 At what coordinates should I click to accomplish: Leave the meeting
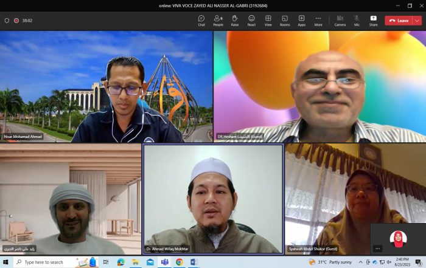click(x=399, y=20)
